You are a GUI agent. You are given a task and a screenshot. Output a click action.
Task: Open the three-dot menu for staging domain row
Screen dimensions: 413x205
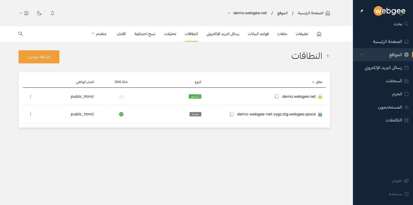pos(31,114)
